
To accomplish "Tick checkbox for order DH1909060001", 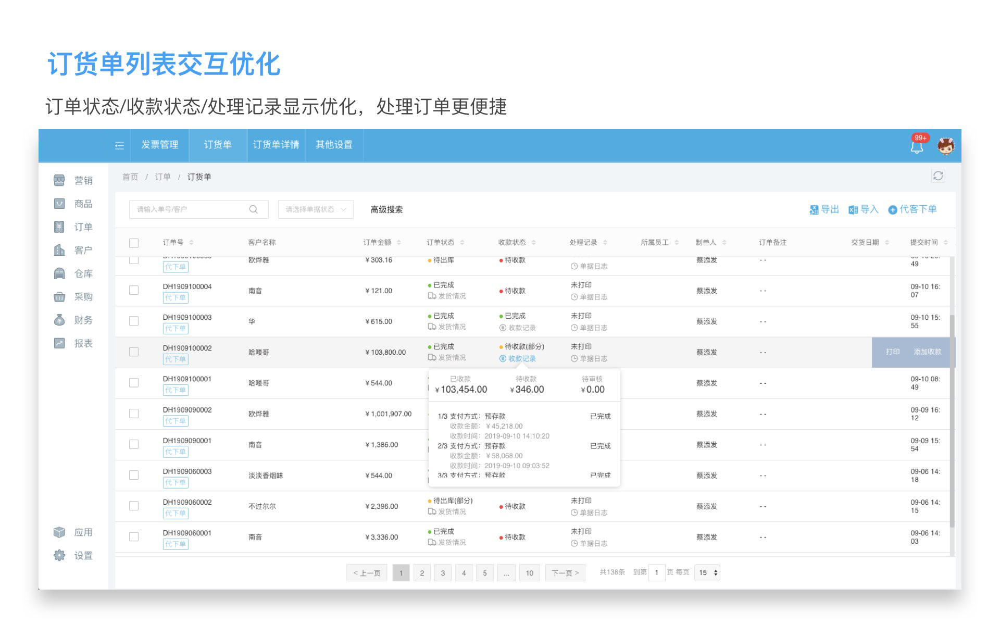I will click(134, 537).
